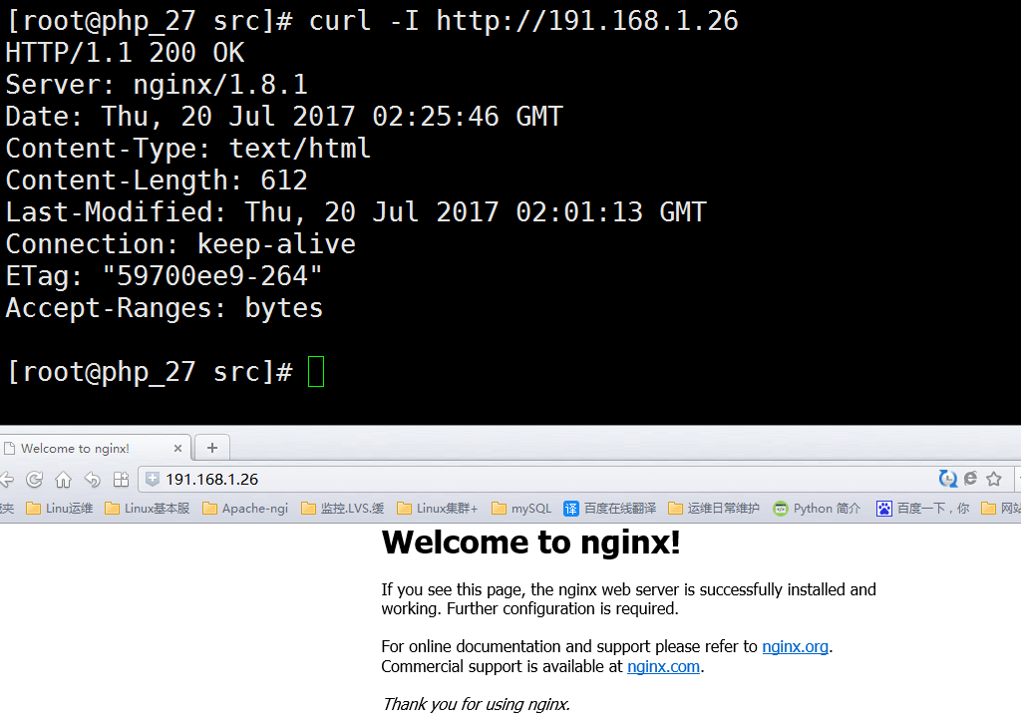
Task: Click the 'Date: Thu, 20 Jul 2017' terminal line
Action: point(284,117)
